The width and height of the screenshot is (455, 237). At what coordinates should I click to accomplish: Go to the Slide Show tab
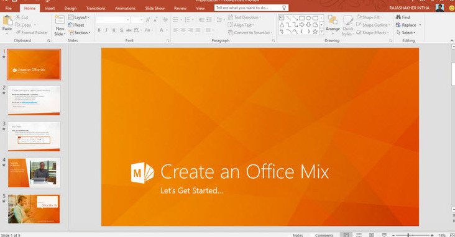click(x=155, y=8)
